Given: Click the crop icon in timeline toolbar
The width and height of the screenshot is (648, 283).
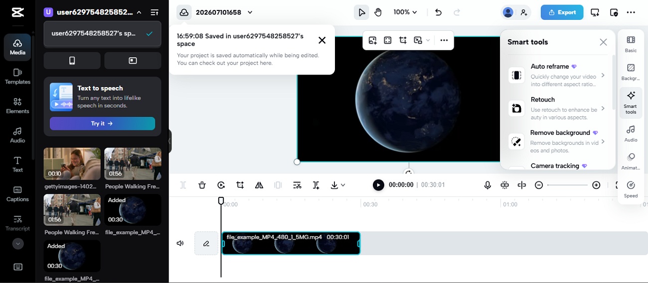Looking at the screenshot, I should coord(240,185).
